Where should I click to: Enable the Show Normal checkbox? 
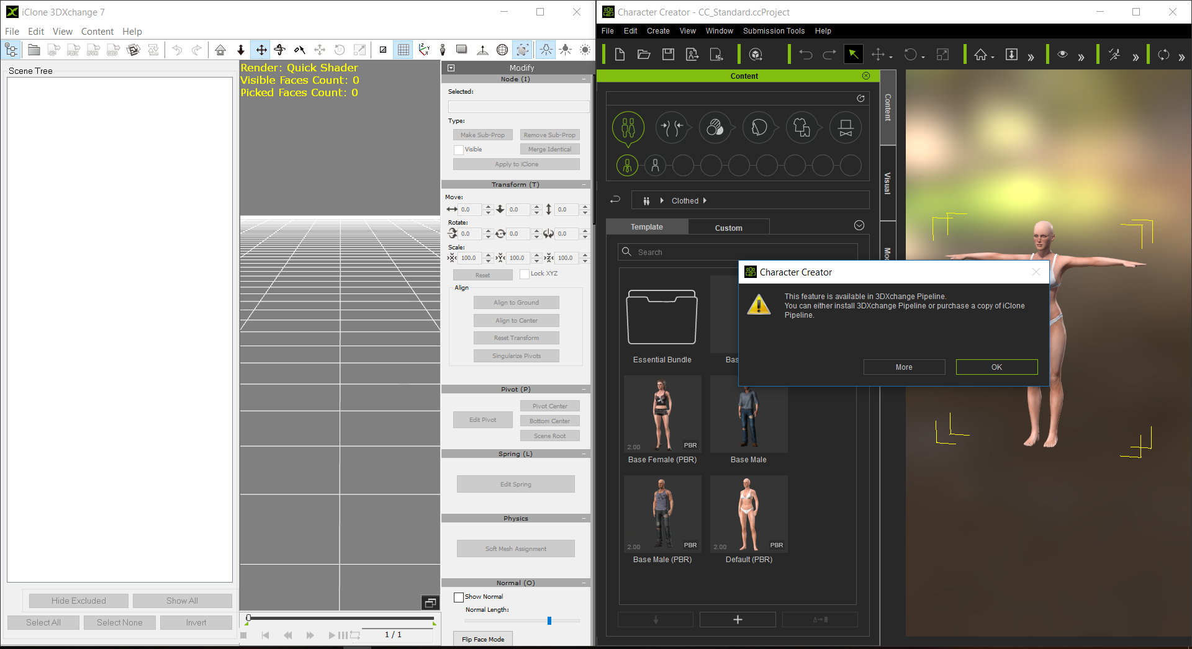point(459,597)
